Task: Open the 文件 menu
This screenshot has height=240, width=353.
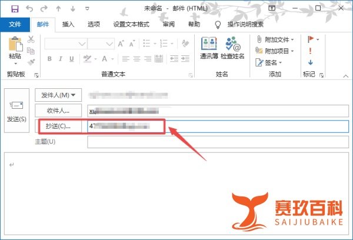Action: pos(15,24)
